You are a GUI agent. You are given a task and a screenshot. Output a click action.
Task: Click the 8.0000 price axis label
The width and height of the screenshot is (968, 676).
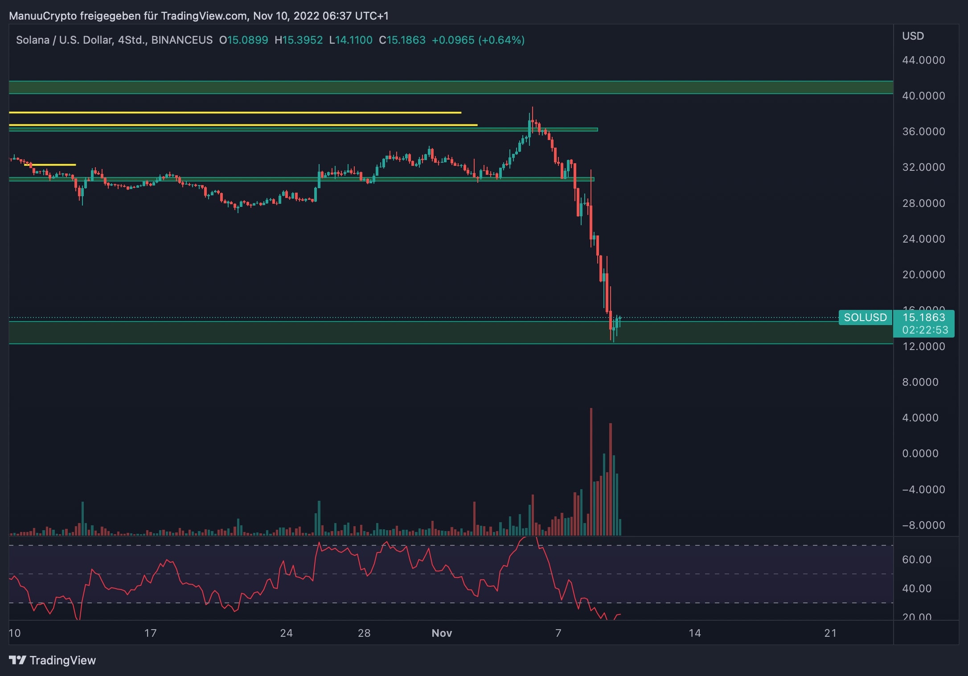(x=920, y=382)
